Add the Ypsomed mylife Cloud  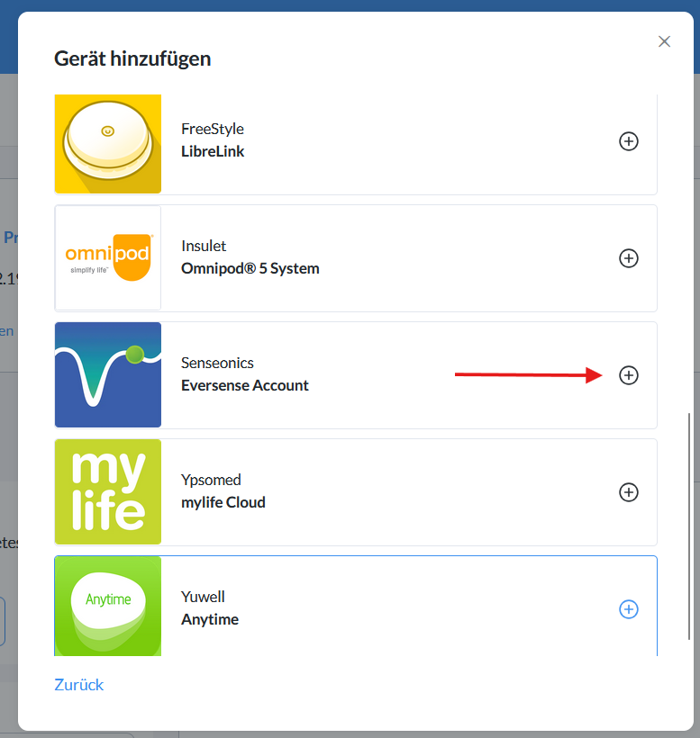click(x=629, y=492)
